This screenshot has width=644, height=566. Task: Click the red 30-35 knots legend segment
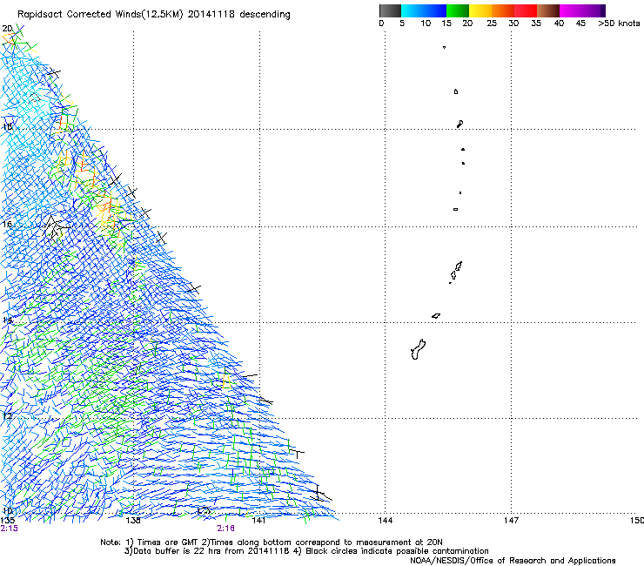(526, 10)
